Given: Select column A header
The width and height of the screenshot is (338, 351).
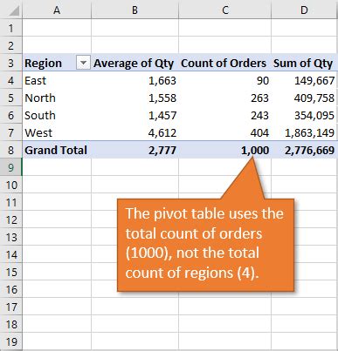Looking at the screenshot, I should 57,10.
